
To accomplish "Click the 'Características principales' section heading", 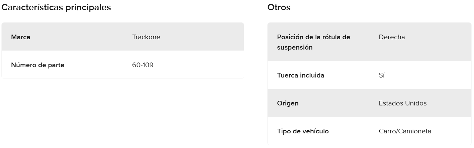I will (56, 8).
